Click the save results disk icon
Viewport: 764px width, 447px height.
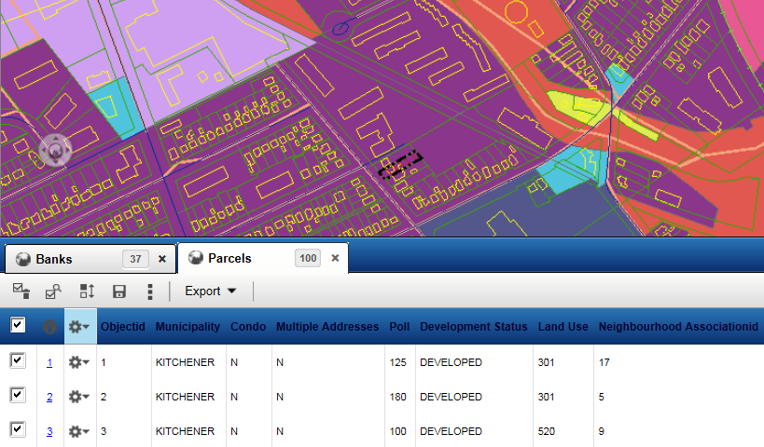(x=119, y=291)
